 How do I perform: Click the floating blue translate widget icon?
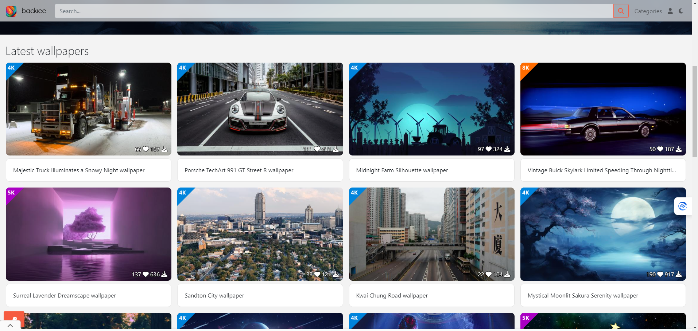(683, 206)
